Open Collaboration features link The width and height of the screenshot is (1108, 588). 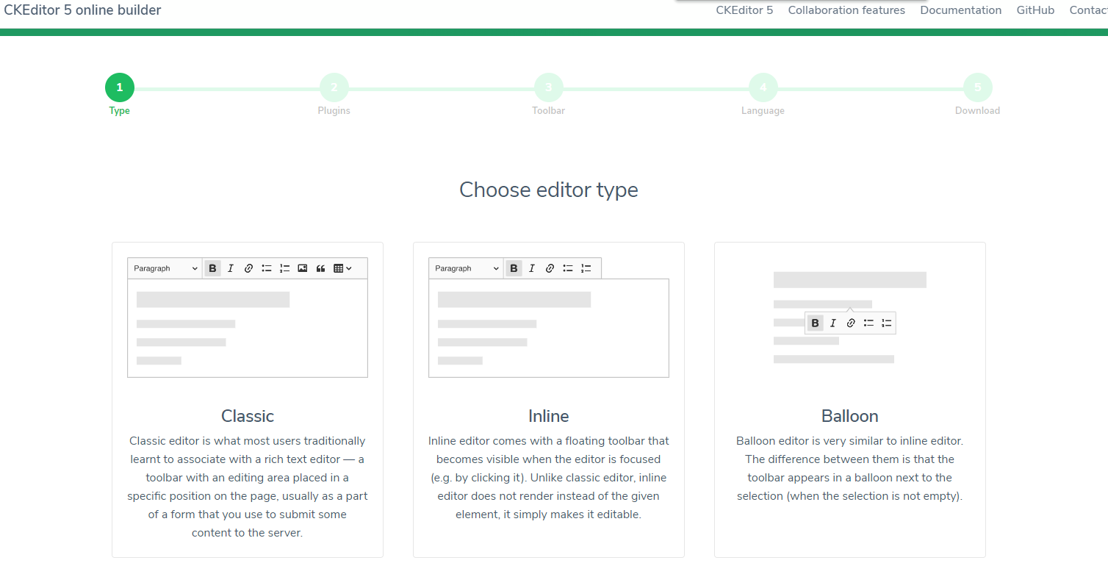pyautogui.click(x=846, y=10)
